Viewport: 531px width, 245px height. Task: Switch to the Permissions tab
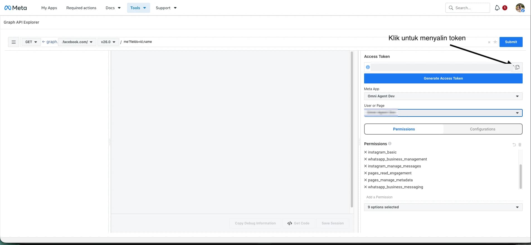coord(404,129)
